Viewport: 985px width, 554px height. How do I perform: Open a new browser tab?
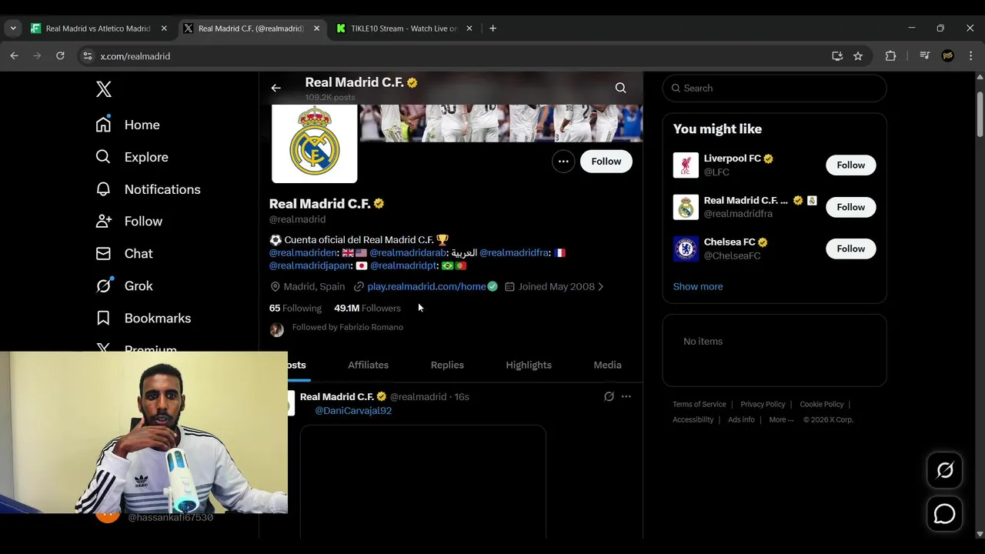pos(492,28)
